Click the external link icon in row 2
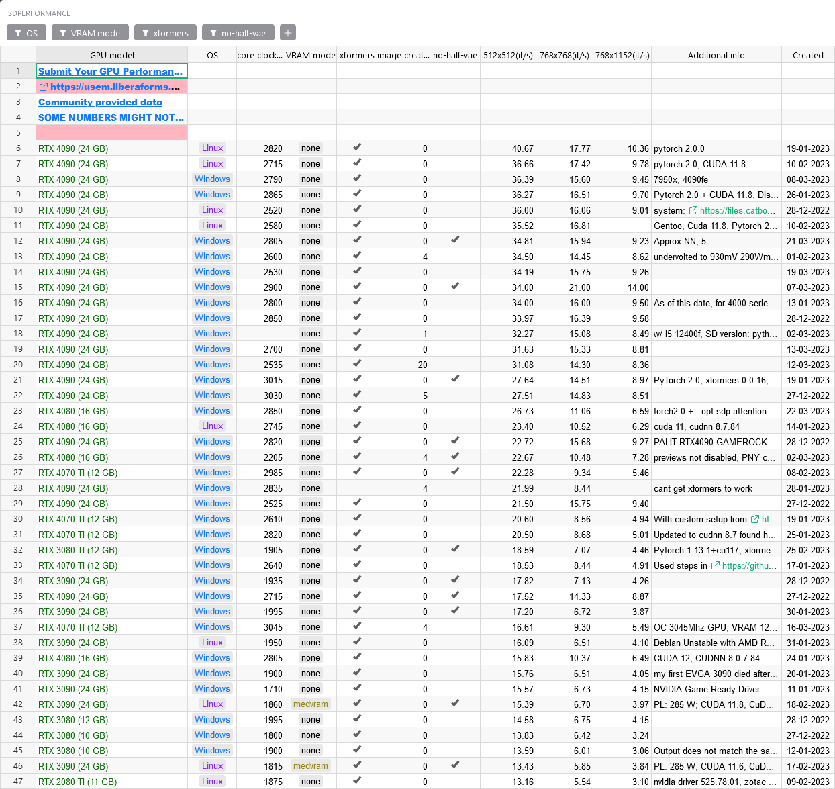Viewport: 835px width, 789px height. tap(44, 87)
